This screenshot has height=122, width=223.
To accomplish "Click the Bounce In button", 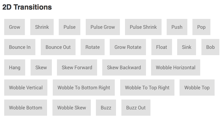I will pyautogui.click(x=19, y=47).
